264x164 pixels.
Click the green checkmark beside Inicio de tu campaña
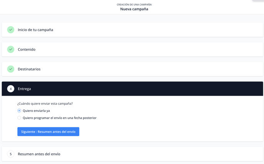[11, 30]
